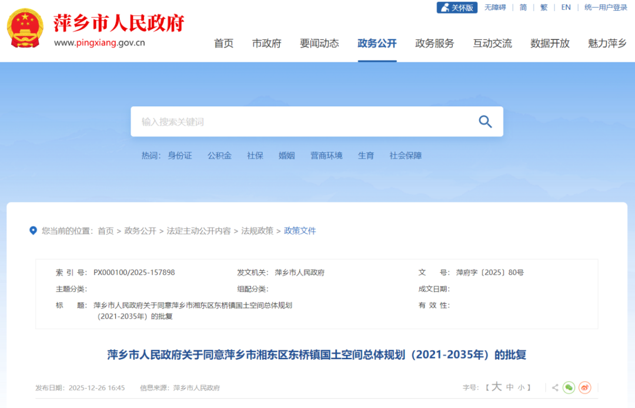The image size is (635, 408).
Task: Set font size to 中
Action: click(x=510, y=387)
